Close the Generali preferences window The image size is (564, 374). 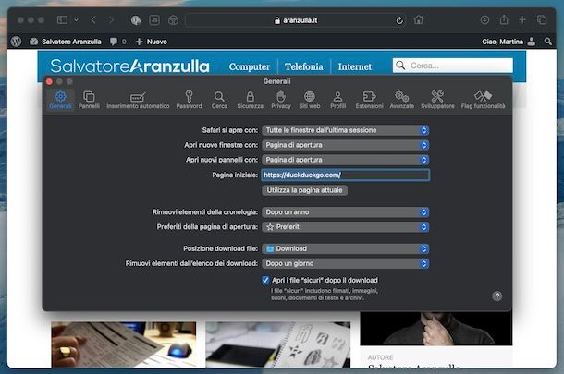tap(49, 81)
